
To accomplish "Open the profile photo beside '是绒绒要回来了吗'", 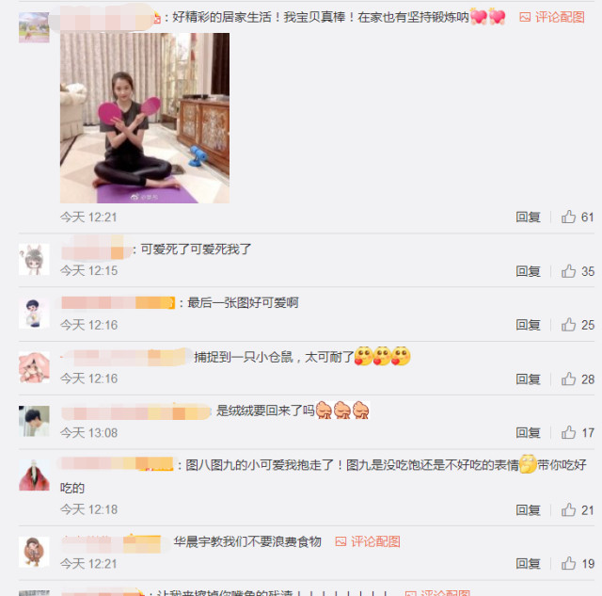I will pos(34,421).
